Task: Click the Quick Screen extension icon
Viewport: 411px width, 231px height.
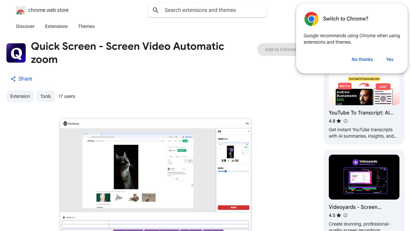Action: tap(16, 53)
